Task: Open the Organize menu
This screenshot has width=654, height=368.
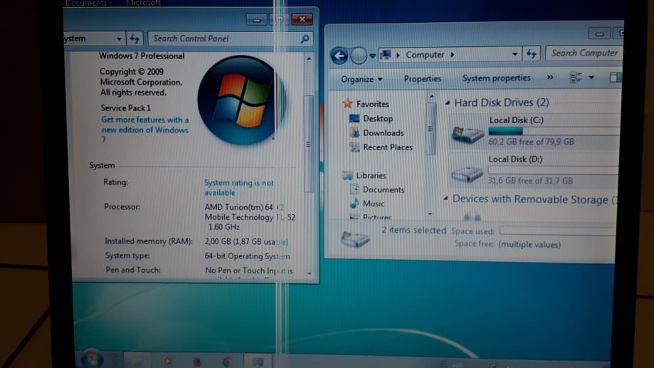Action: (x=362, y=79)
